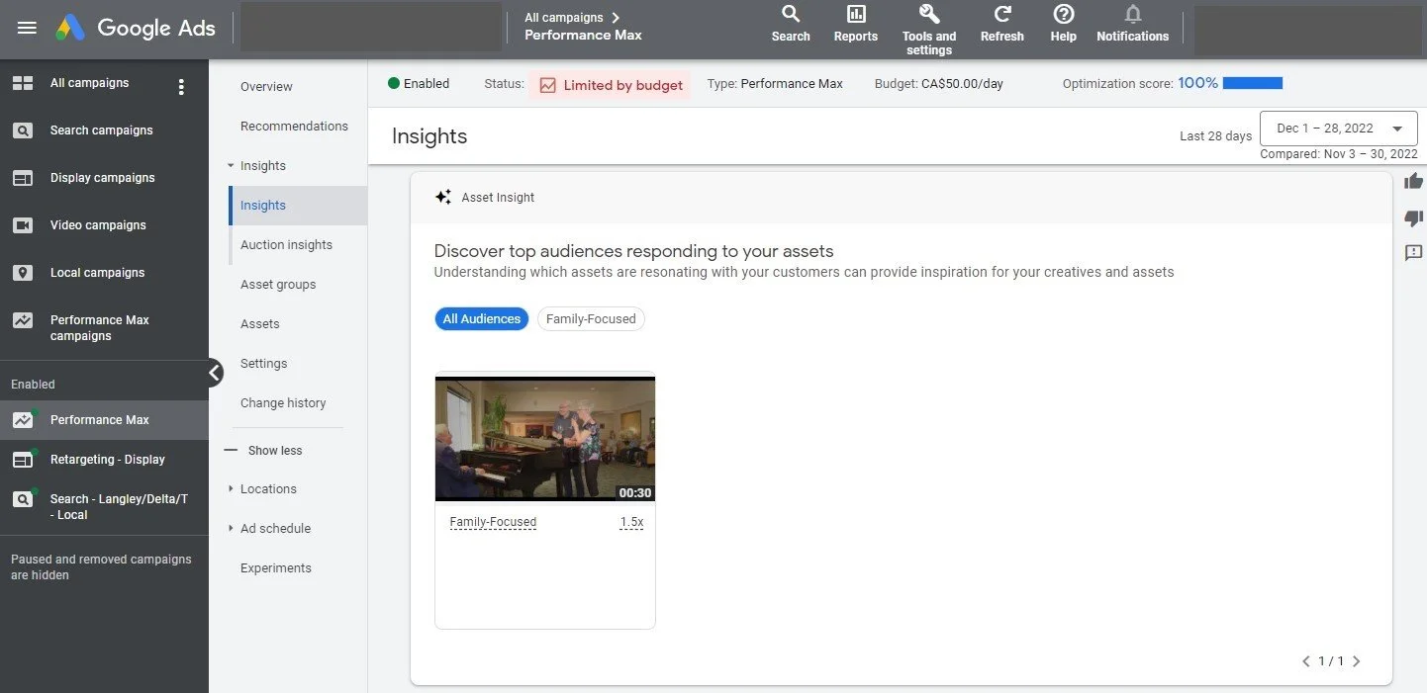1427x693 pixels.
Task: Open the Recommendations section
Action: click(294, 126)
